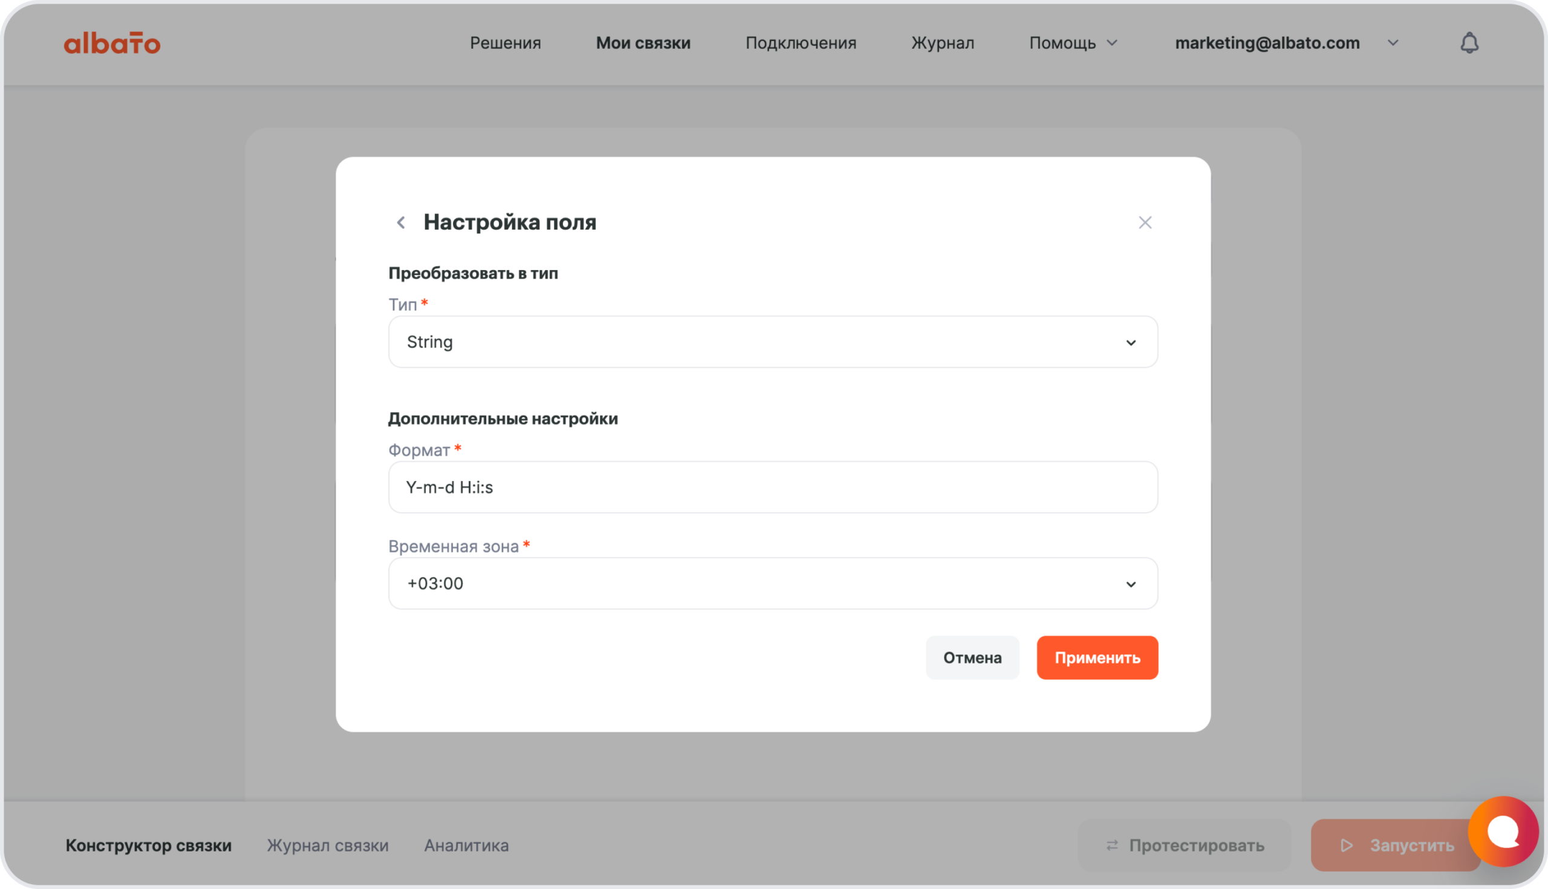1548x889 pixels.
Task: Open Мои связки in the navigation
Action: tap(643, 44)
